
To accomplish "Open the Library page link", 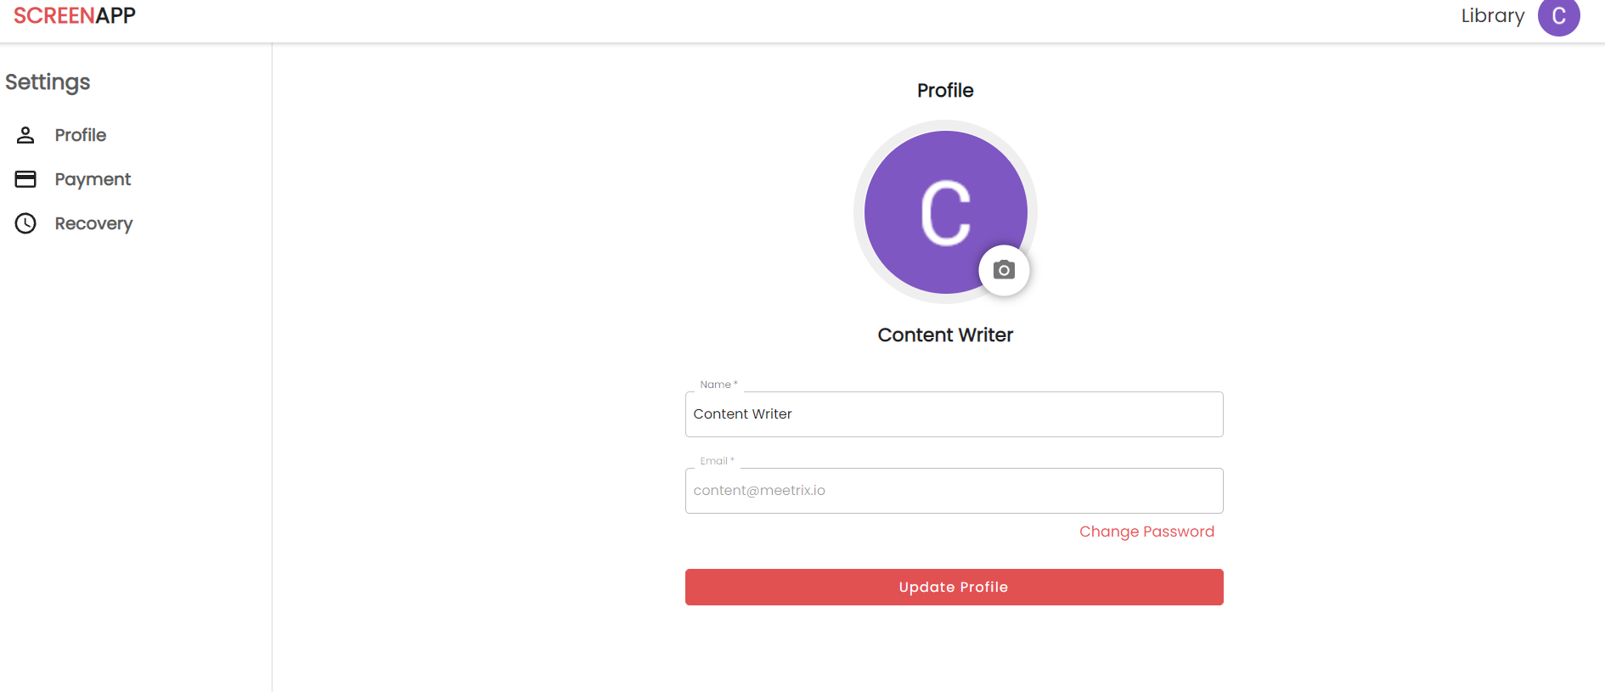I will (x=1492, y=16).
